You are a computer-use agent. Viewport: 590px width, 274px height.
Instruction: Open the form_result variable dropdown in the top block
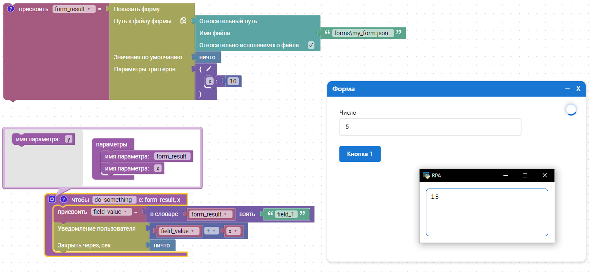(74, 9)
